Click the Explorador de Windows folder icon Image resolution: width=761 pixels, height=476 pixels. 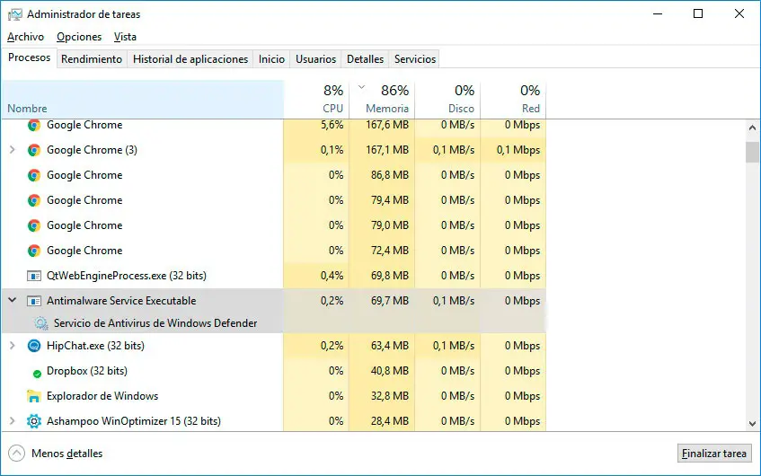(34, 396)
